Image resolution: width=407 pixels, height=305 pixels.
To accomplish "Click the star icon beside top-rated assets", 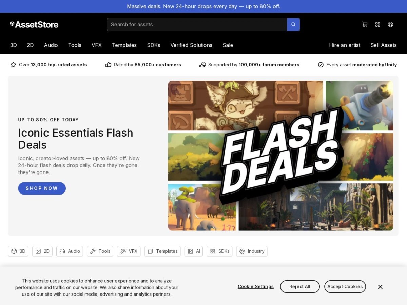I will tap(13, 65).
